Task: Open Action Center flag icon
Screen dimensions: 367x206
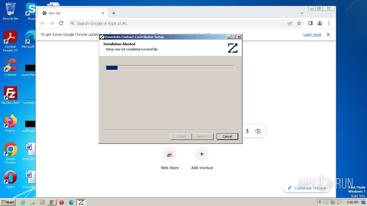Action: pyautogui.click(x=339, y=202)
